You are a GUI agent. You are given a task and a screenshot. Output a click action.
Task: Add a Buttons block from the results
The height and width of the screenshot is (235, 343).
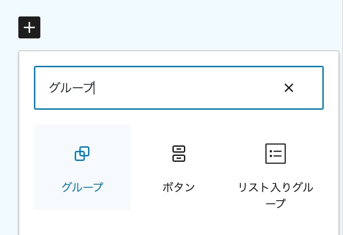179,167
